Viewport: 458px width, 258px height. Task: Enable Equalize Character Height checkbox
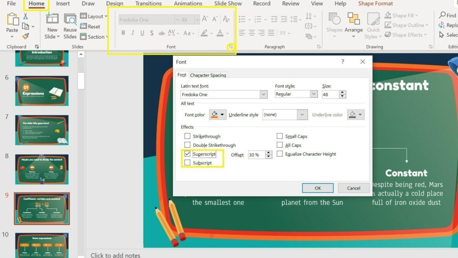(x=280, y=154)
